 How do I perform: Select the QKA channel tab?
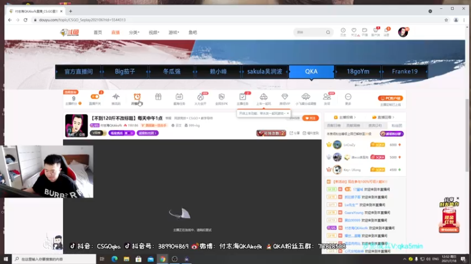pos(311,72)
